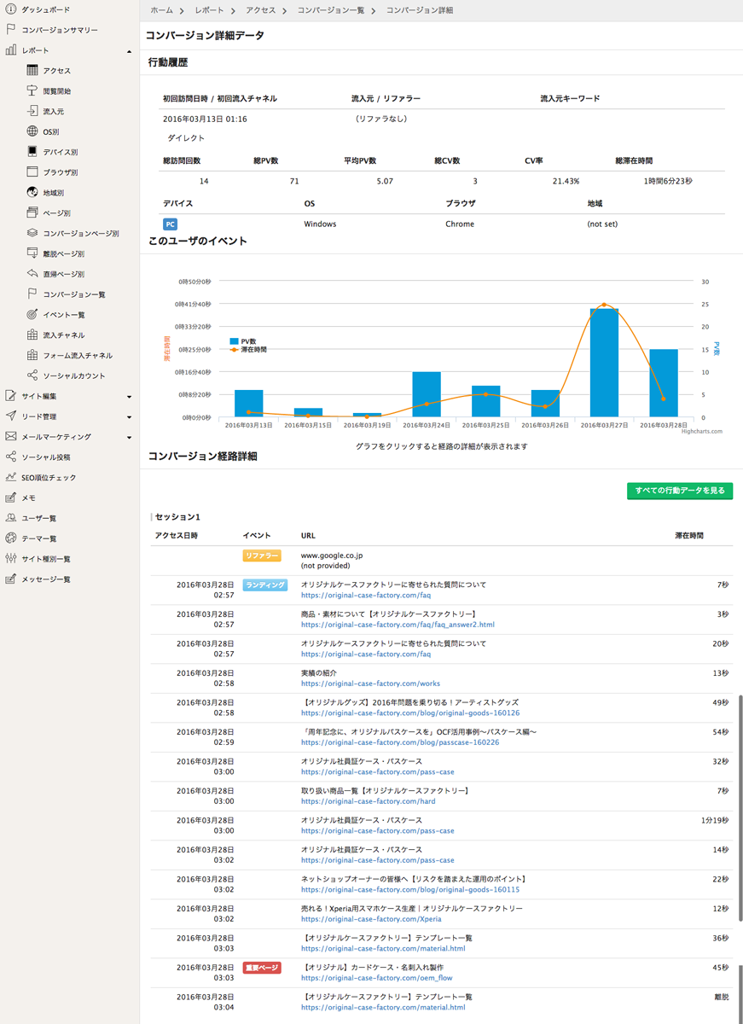This screenshot has width=743, height=1024.
Task: Select the OS別 globe icon
Action: click(32, 131)
